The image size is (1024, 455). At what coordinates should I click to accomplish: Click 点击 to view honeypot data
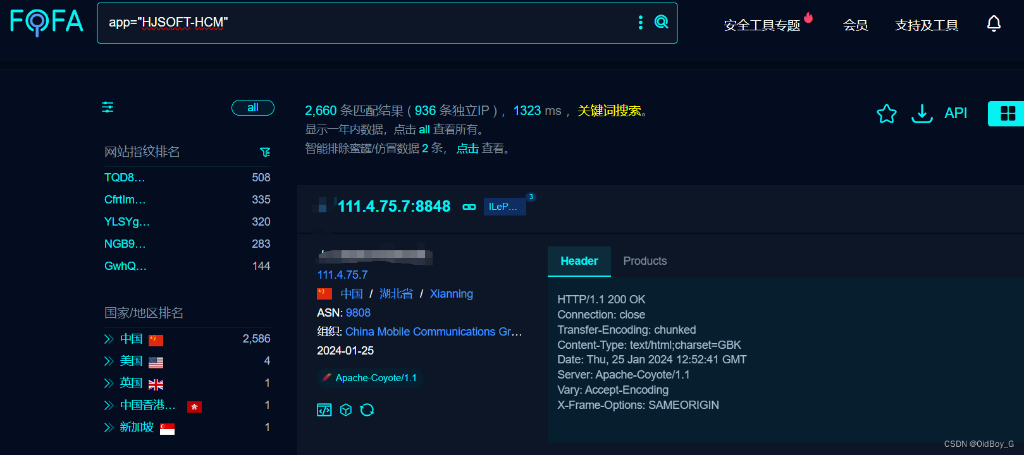[x=467, y=149]
